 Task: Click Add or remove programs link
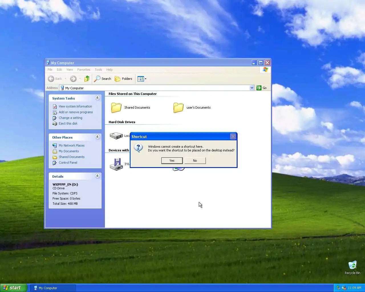[x=76, y=112]
